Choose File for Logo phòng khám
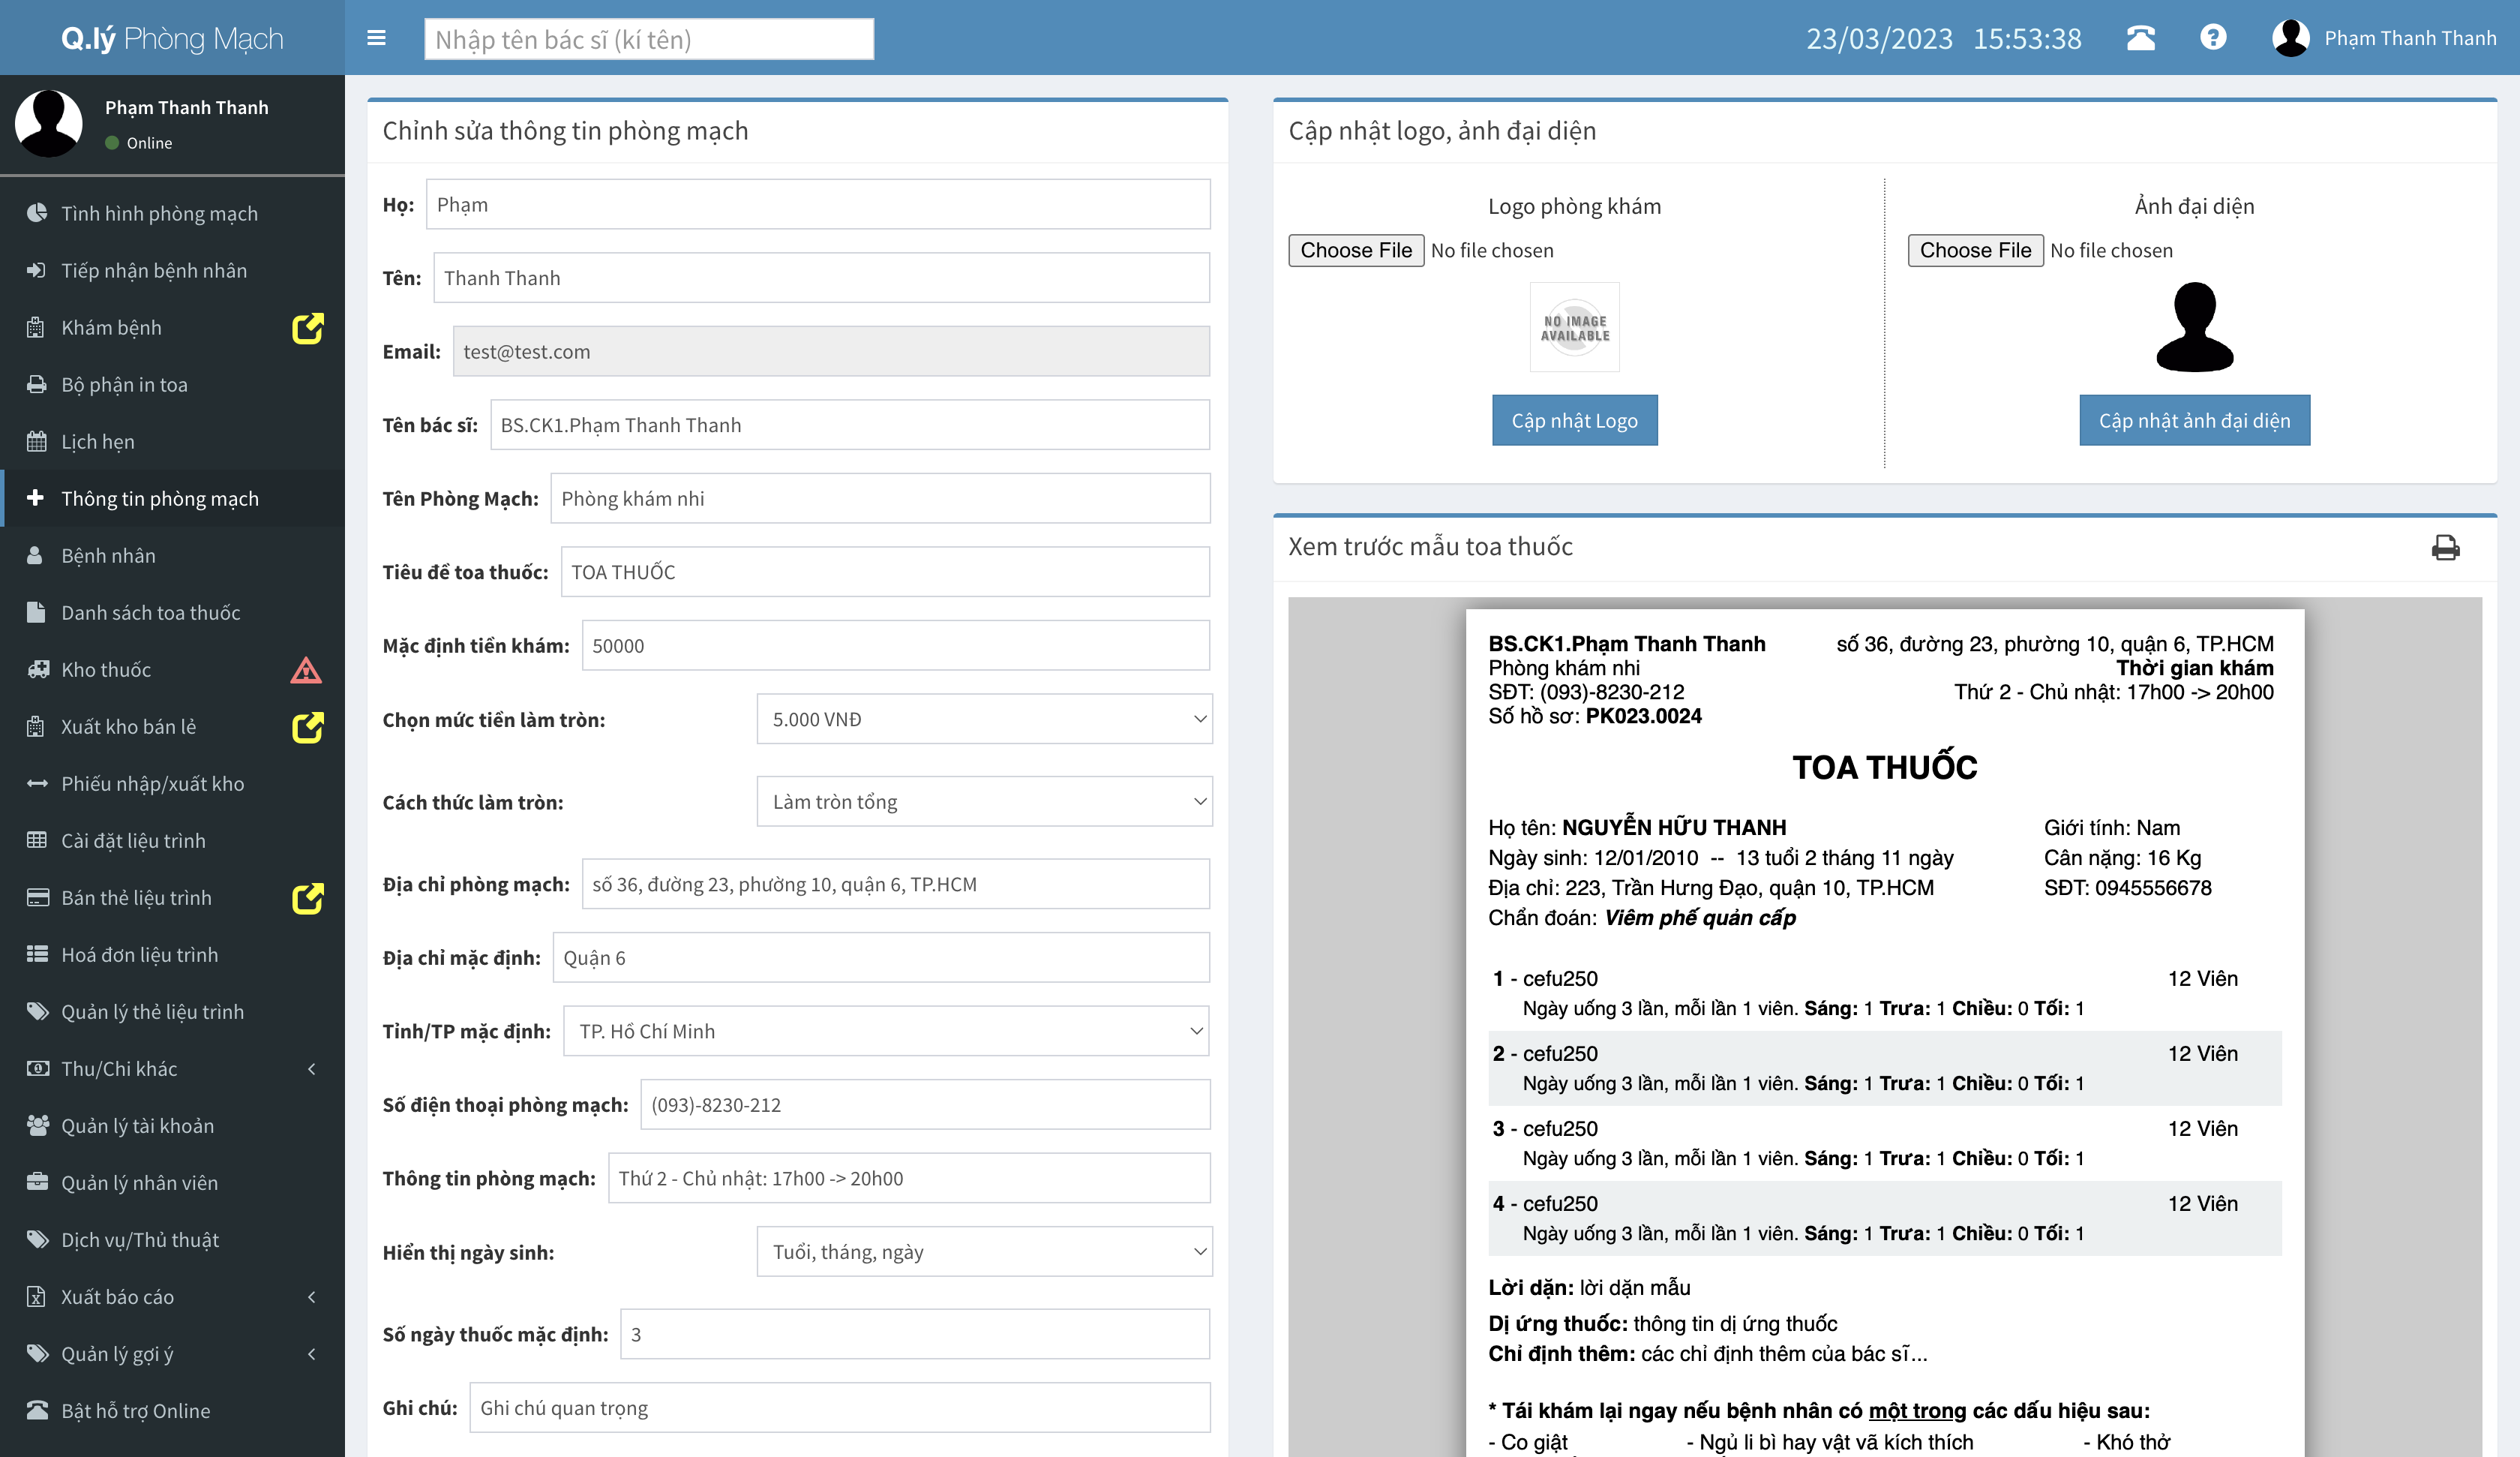The height and width of the screenshot is (1457, 2520). pyautogui.click(x=1356, y=250)
